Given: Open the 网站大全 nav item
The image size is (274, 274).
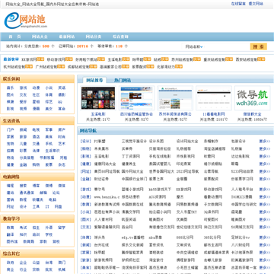Looking at the screenshot, I should tap(40, 37).
